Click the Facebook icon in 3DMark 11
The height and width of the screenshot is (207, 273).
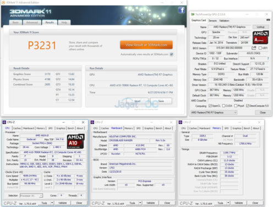click(x=182, y=10)
